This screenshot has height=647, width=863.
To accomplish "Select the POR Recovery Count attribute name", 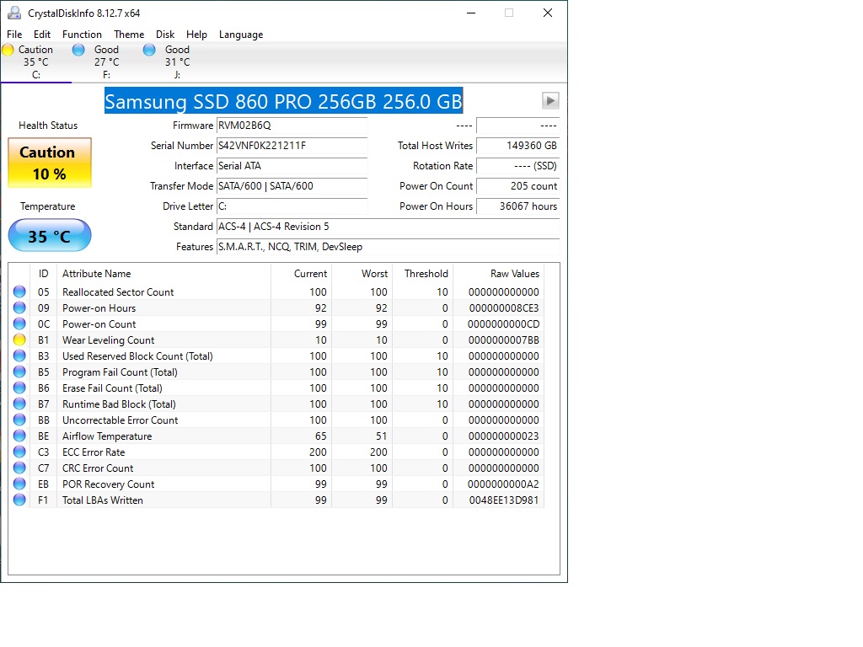I will point(109,484).
